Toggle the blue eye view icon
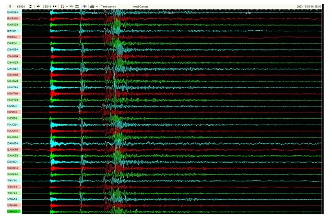Image resolution: width=332 pixels, height=220 pixels. [x=84, y=6]
